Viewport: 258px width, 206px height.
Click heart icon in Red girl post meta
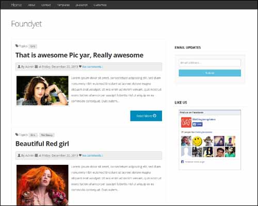point(80,156)
